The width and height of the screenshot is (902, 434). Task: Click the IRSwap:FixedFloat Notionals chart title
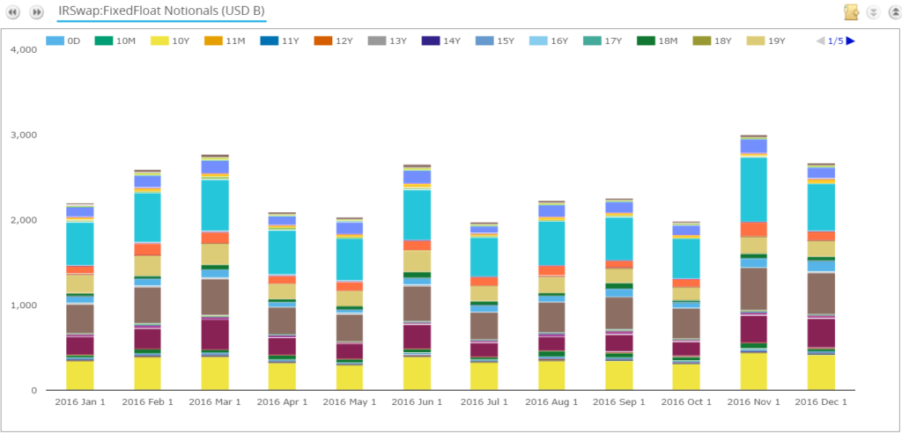tap(162, 11)
